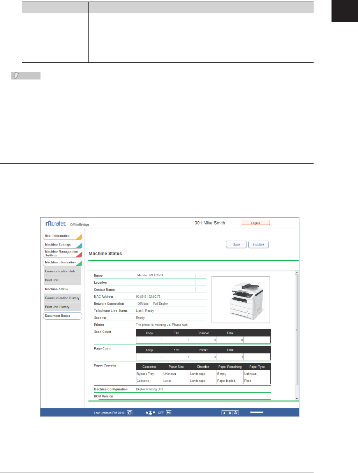Image resolution: width=358 pixels, height=473 pixels.
Task: Go to Communication Job page
Action: pos(62,271)
